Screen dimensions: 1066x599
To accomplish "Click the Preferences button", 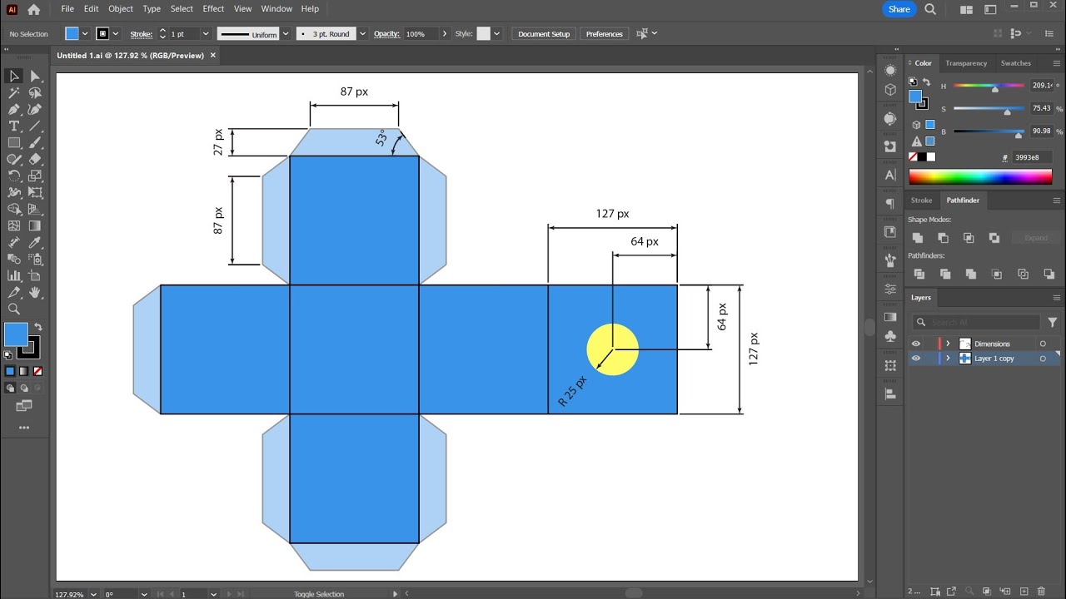I will [605, 34].
